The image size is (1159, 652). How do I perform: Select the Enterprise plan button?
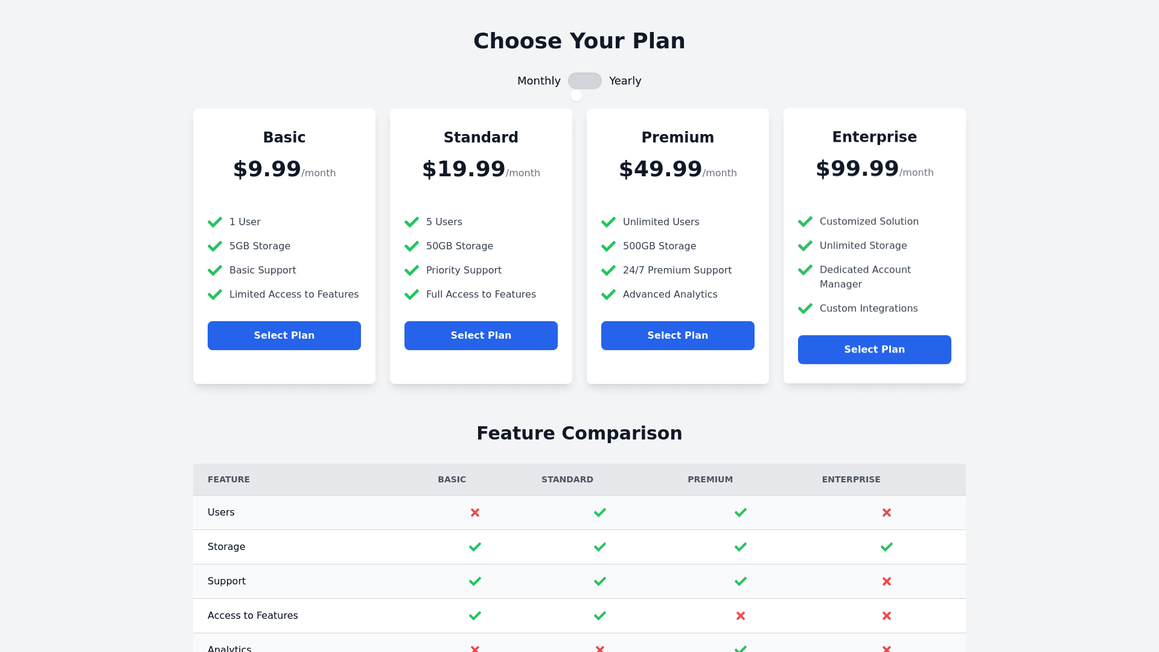click(874, 350)
